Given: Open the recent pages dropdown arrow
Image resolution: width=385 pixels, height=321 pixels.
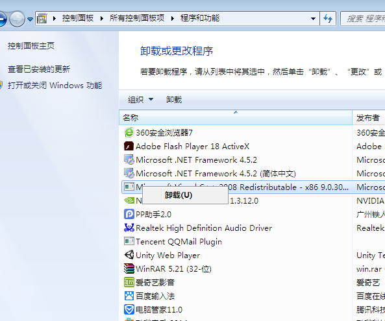Looking at the screenshot, I should point(30,19).
